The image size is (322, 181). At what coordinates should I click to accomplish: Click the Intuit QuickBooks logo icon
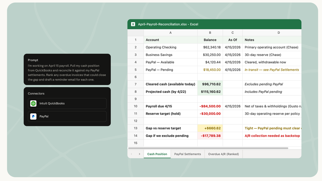33,103
